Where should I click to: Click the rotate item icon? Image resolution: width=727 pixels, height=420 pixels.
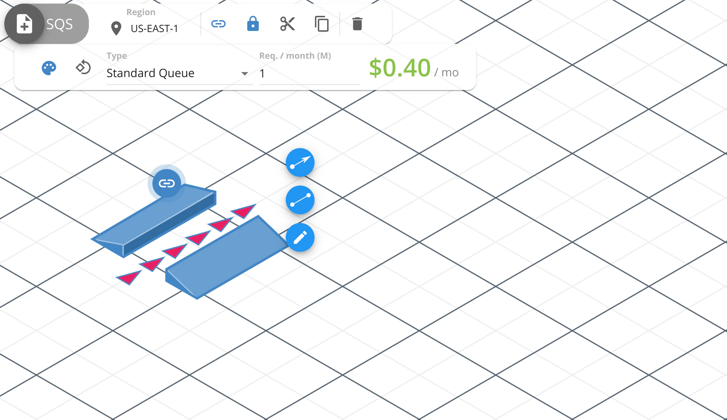[83, 67]
